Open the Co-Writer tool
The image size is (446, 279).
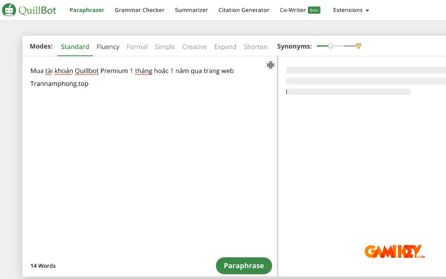click(292, 10)
